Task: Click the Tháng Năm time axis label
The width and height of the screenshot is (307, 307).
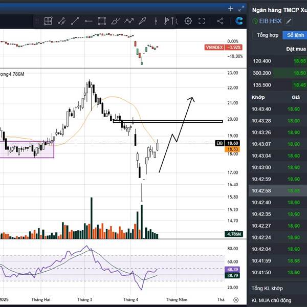Action: (x=177, y=299)
